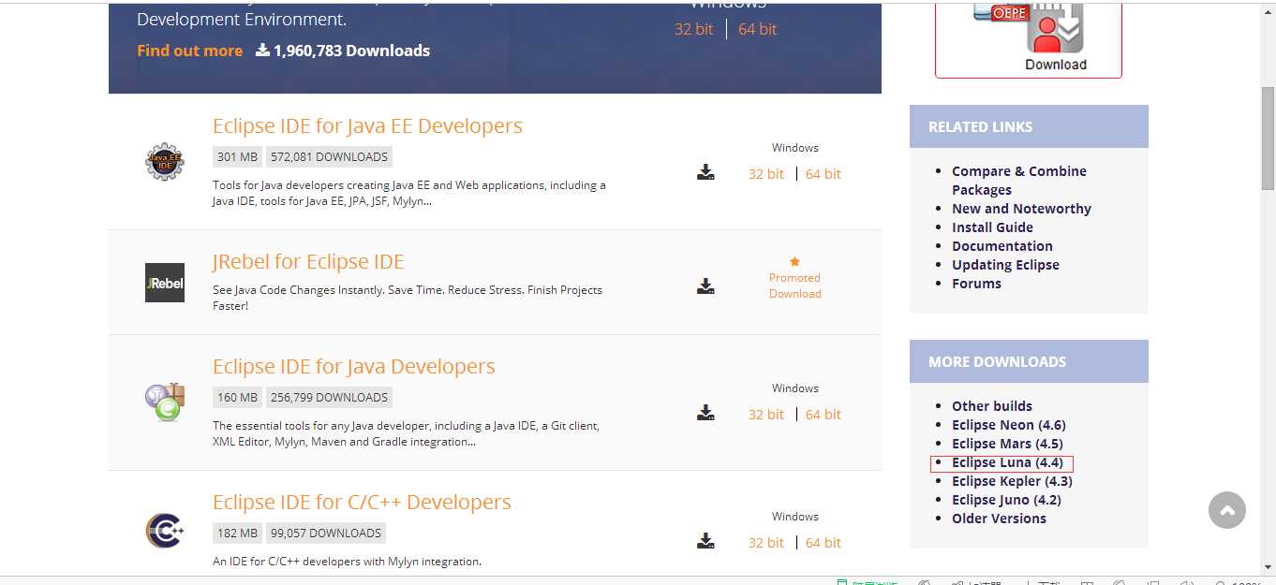Download C/C++ Developers 32 bit
1276x585 pixels.
pos(765,542)
